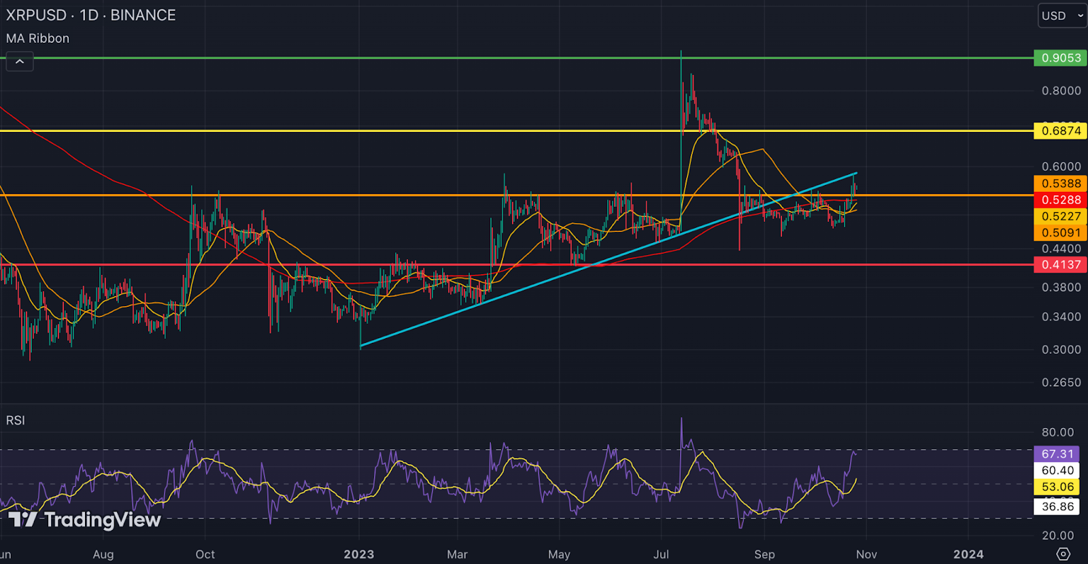Viewport: 1088px width, 564px height.
Task: Click the 0.3000 price axis label
Action: coord(1061,350)
